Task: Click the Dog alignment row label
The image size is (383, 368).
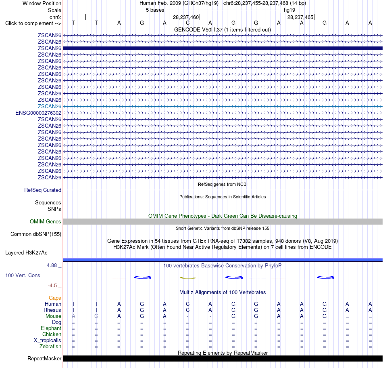Action: point(56,322)
